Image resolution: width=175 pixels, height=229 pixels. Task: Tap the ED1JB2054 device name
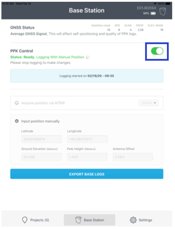146,8
